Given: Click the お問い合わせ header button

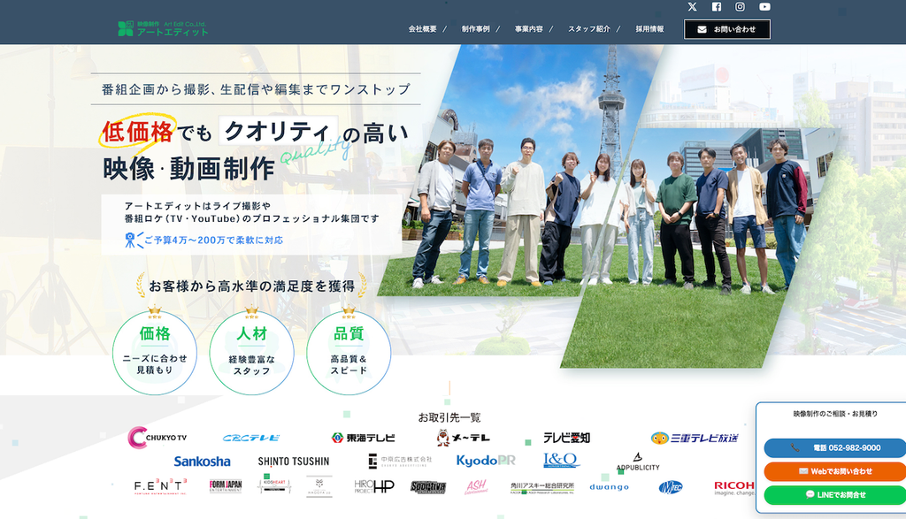Looking at the screenshot, I should tap(727, 29).
